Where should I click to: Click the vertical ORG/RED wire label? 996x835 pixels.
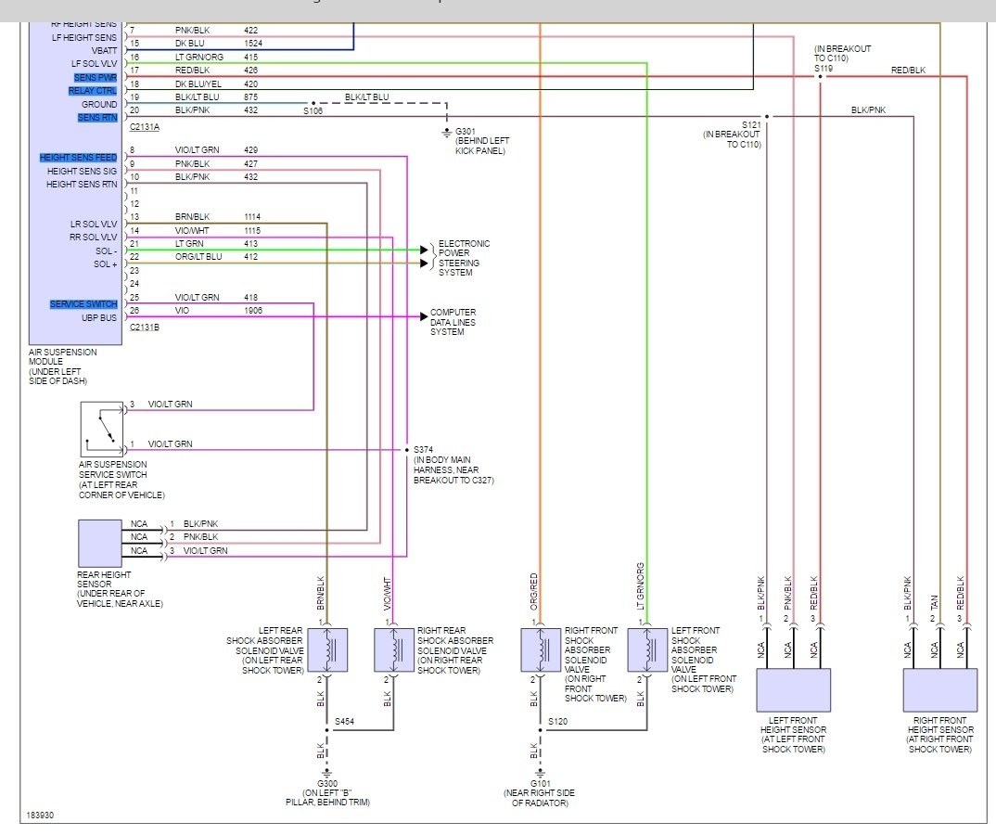[534, 592]
